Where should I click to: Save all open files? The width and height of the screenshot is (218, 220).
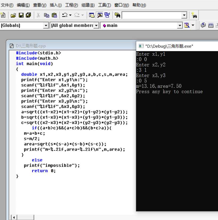click(28, 15)
